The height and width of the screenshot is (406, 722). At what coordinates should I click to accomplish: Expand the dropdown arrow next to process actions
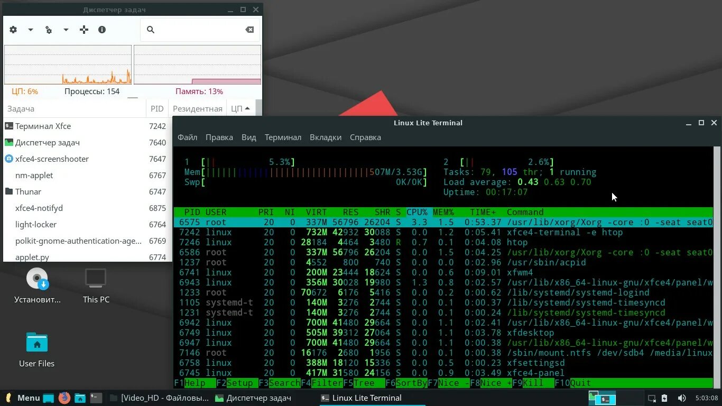[66, 30]
